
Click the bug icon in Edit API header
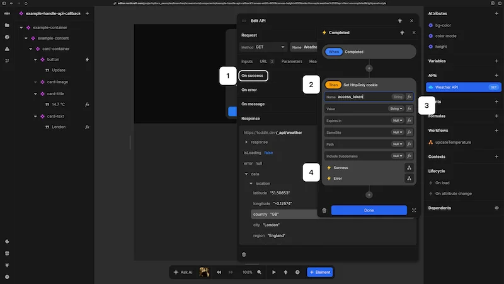click(x=400, y=21)
